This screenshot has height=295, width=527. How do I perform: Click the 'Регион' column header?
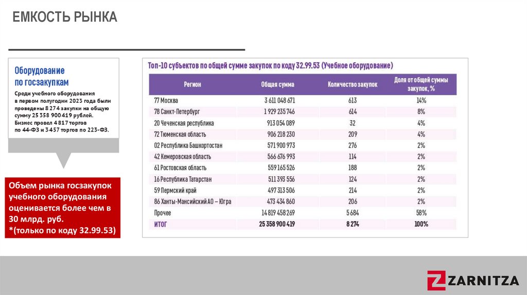192,85
